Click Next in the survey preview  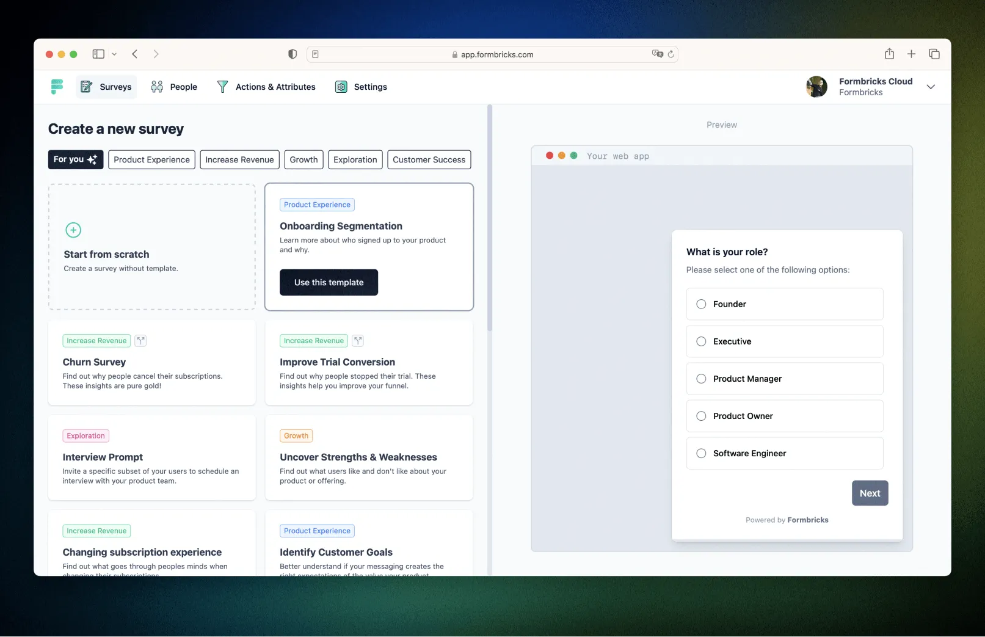[x=870, y=493]
